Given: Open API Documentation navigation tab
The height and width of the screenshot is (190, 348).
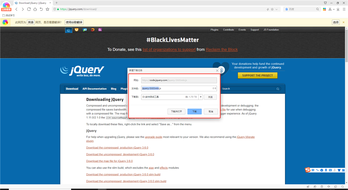Looking at the screenshot, I should [95, 89].
